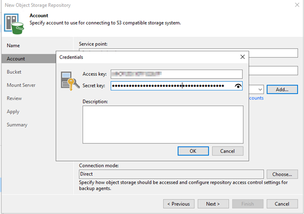Close the New Object Storage Repository window
Image resolution: width=304 pixels, height=214 pixels.
(x=297, y=5)
